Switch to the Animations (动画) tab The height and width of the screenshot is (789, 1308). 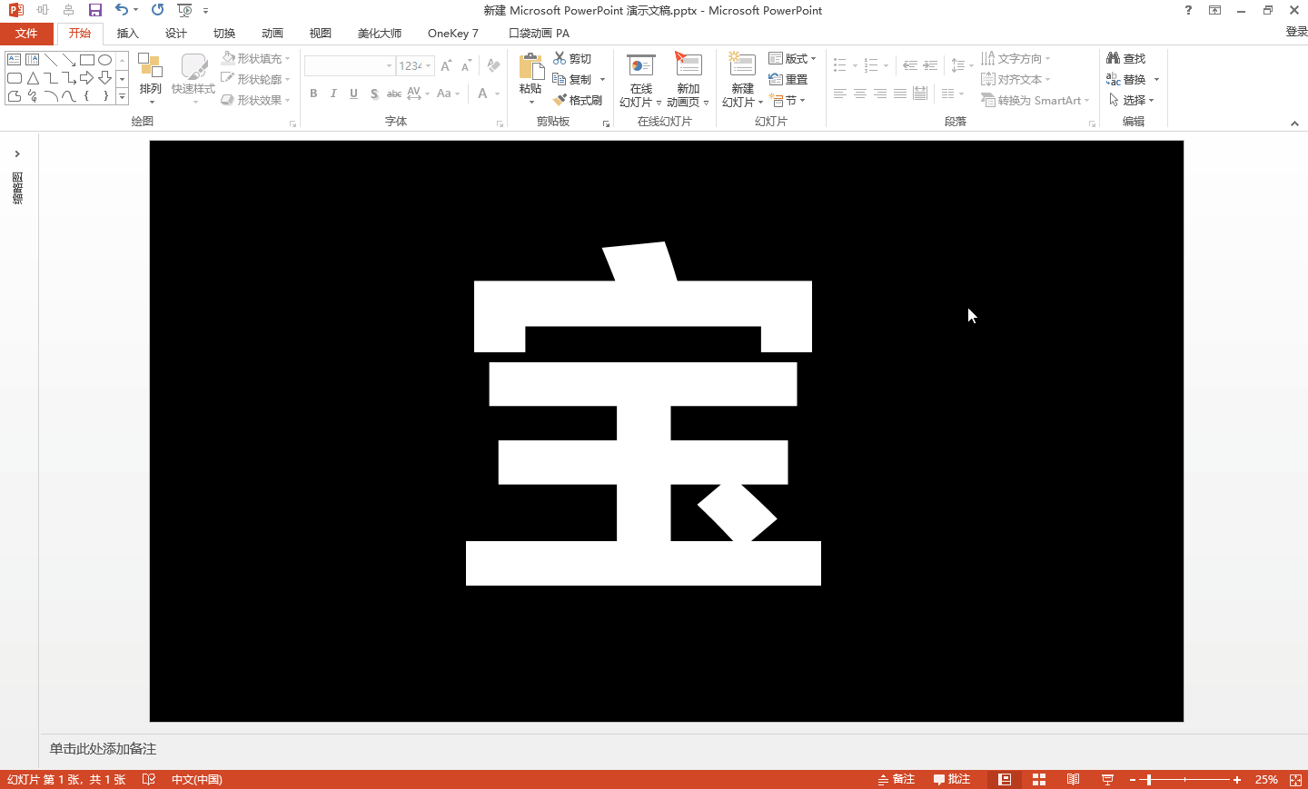272,34
